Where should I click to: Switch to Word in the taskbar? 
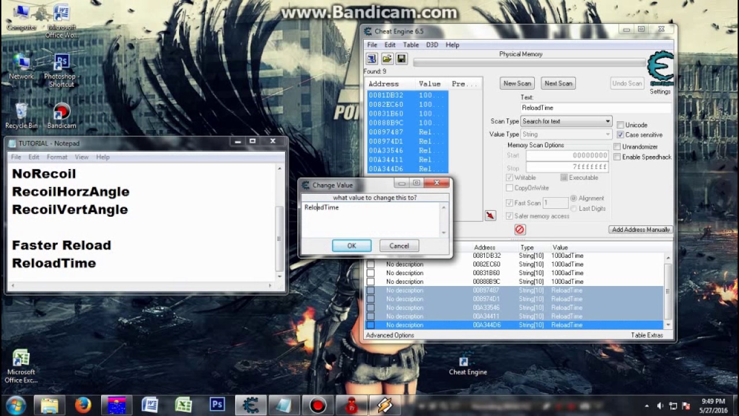click(x=150, y=405)
